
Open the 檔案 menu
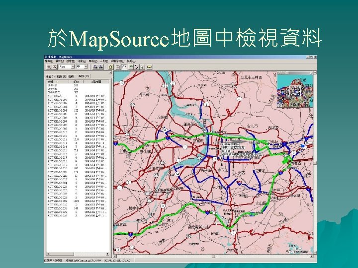[49, 61]
